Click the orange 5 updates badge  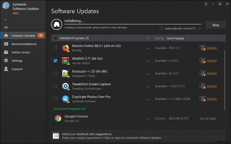pos(41,35)
